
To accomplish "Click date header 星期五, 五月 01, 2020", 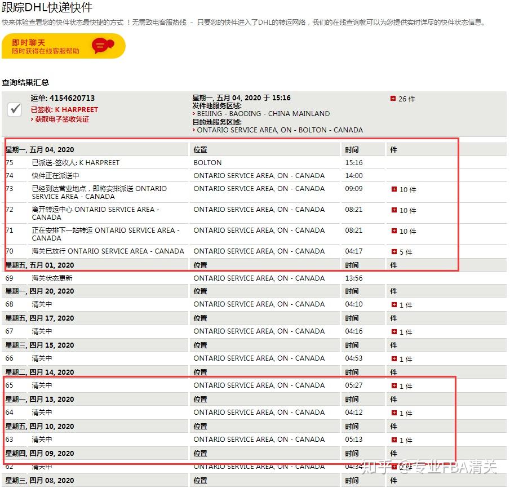I will (x=39, y=265).
